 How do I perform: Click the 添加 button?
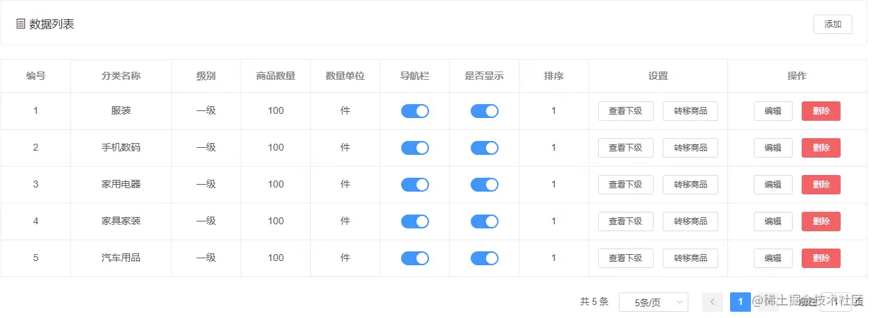coord(832,24)
